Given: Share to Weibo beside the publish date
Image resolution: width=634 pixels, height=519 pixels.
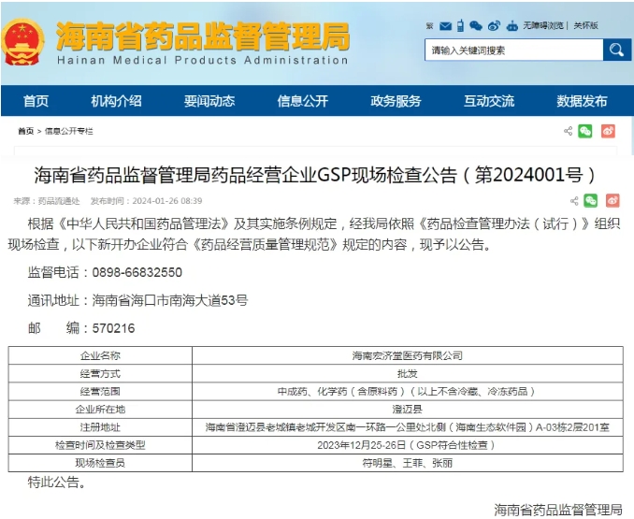Looking at the screenshot, I should (x=612, y=200).
